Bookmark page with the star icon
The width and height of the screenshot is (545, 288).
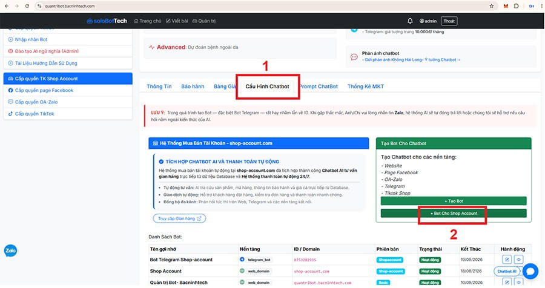pyautogui.click(x=492, y=6)
